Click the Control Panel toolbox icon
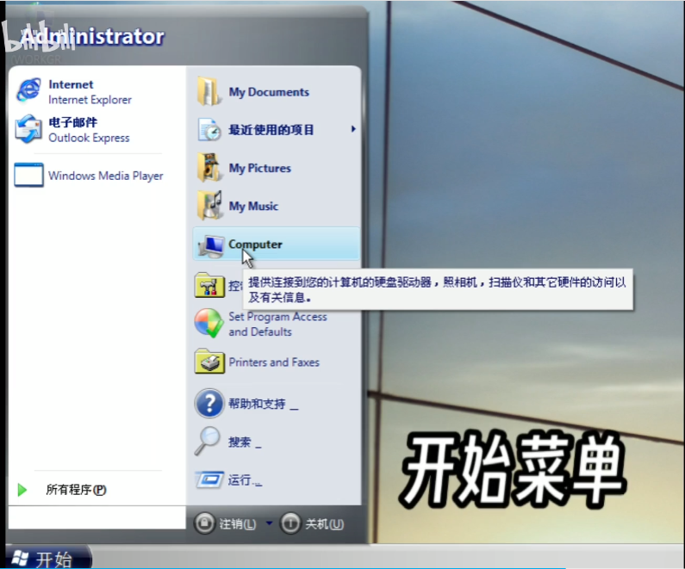Image resolution: width=685 pixels, height=569 pixels. coord(209,285)
